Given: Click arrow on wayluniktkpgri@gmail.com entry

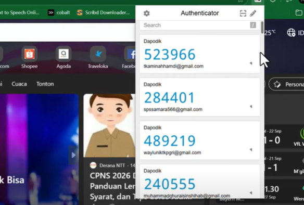Looking at the screenshot, I should point(251,149).
